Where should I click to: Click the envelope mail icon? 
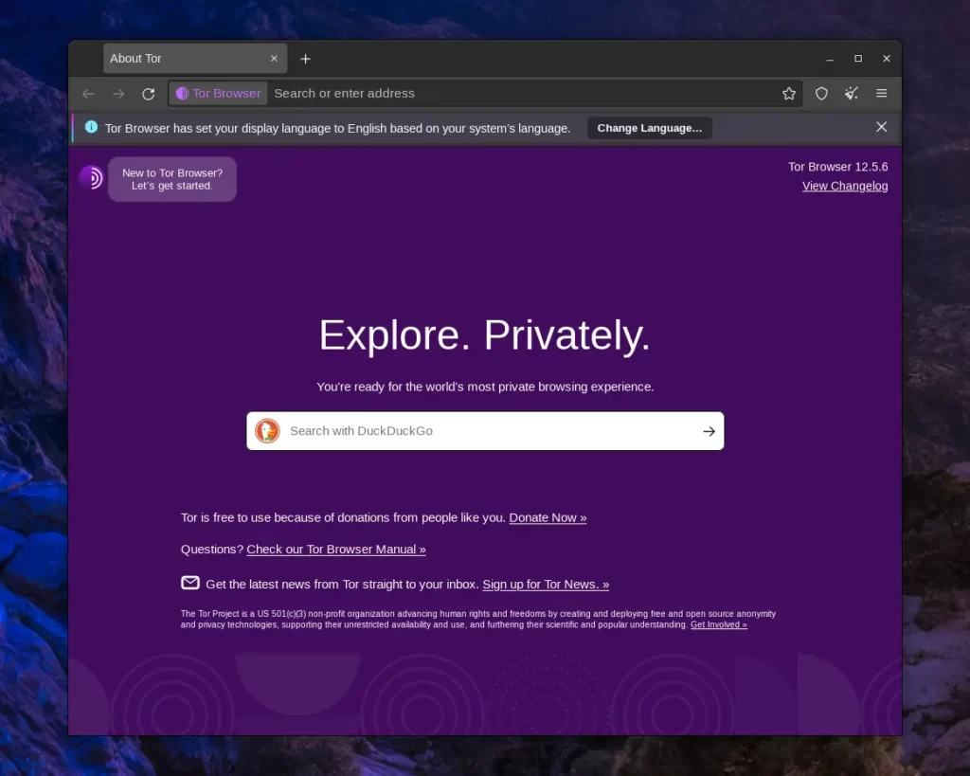coord(189,583)
